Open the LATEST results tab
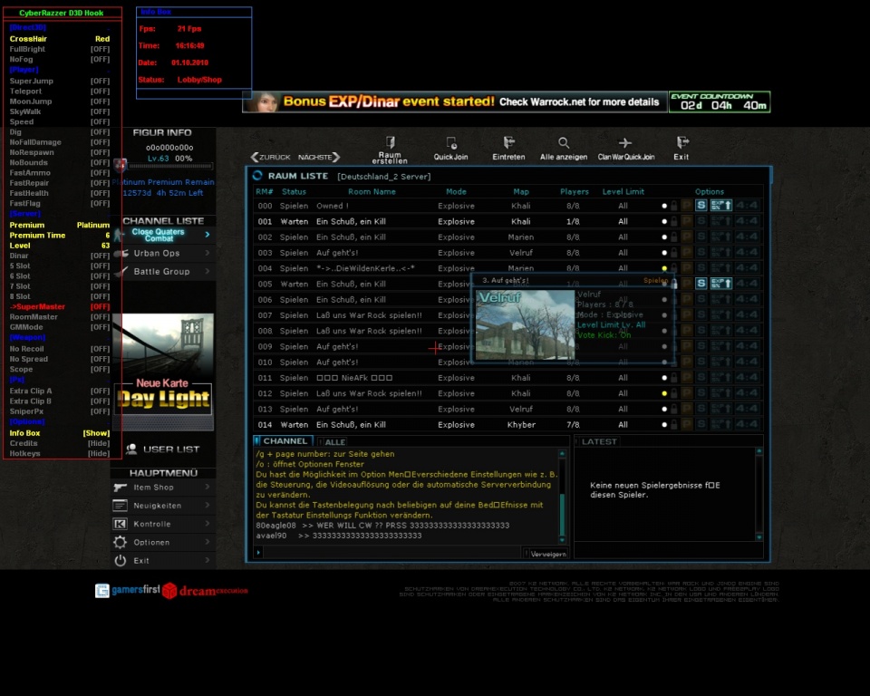This screenshot has height=696, width=870. tap(597, 442)
